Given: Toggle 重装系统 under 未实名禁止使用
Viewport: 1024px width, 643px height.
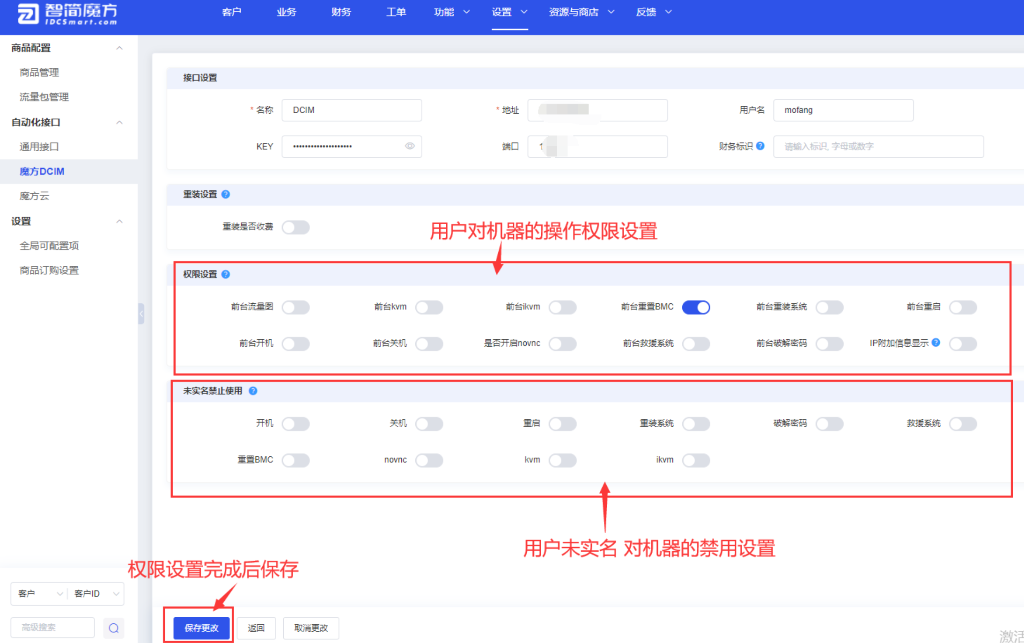Looking at the screenshot, I should click(696, 424).
